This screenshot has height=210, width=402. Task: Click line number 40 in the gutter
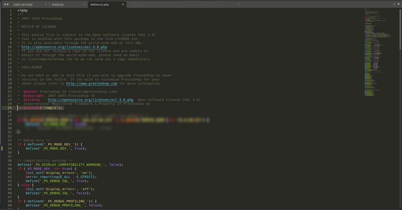click(x=10, y=168)
